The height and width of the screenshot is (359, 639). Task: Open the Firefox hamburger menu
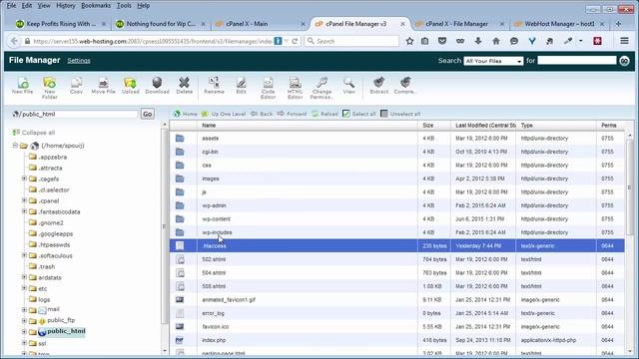[624, 41]
